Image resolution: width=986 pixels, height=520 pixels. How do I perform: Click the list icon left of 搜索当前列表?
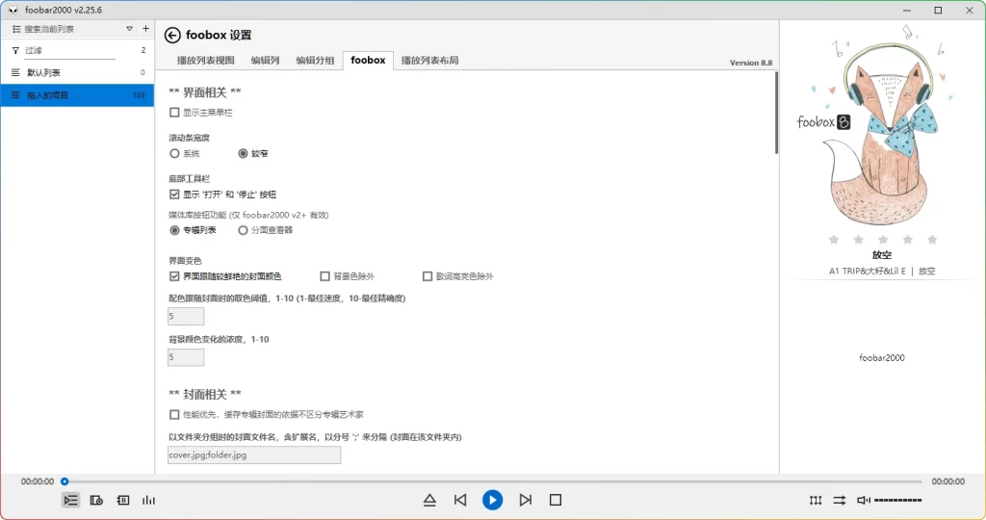pyautogui.click(x=16, y=29)
